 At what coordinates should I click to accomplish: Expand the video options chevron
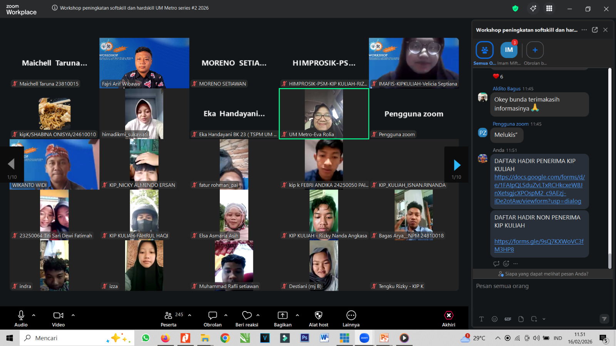click(x=73, y=315)
